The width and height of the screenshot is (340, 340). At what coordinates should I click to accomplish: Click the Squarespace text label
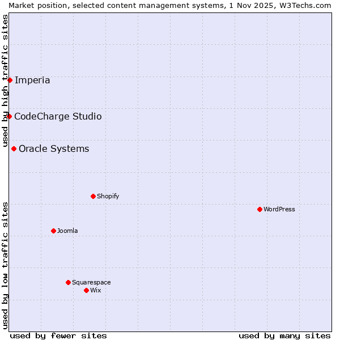[x=91, y=282]
